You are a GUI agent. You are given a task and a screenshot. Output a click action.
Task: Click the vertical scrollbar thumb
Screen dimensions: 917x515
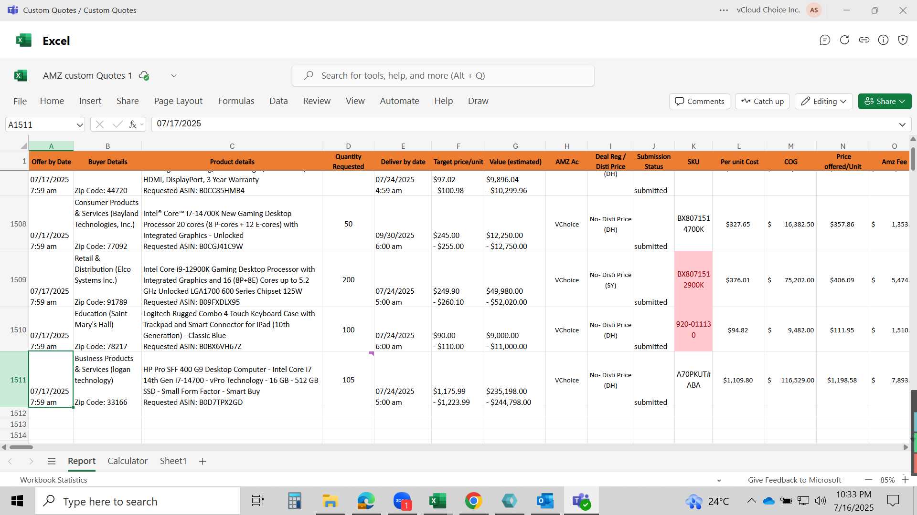tap(913, 159)
